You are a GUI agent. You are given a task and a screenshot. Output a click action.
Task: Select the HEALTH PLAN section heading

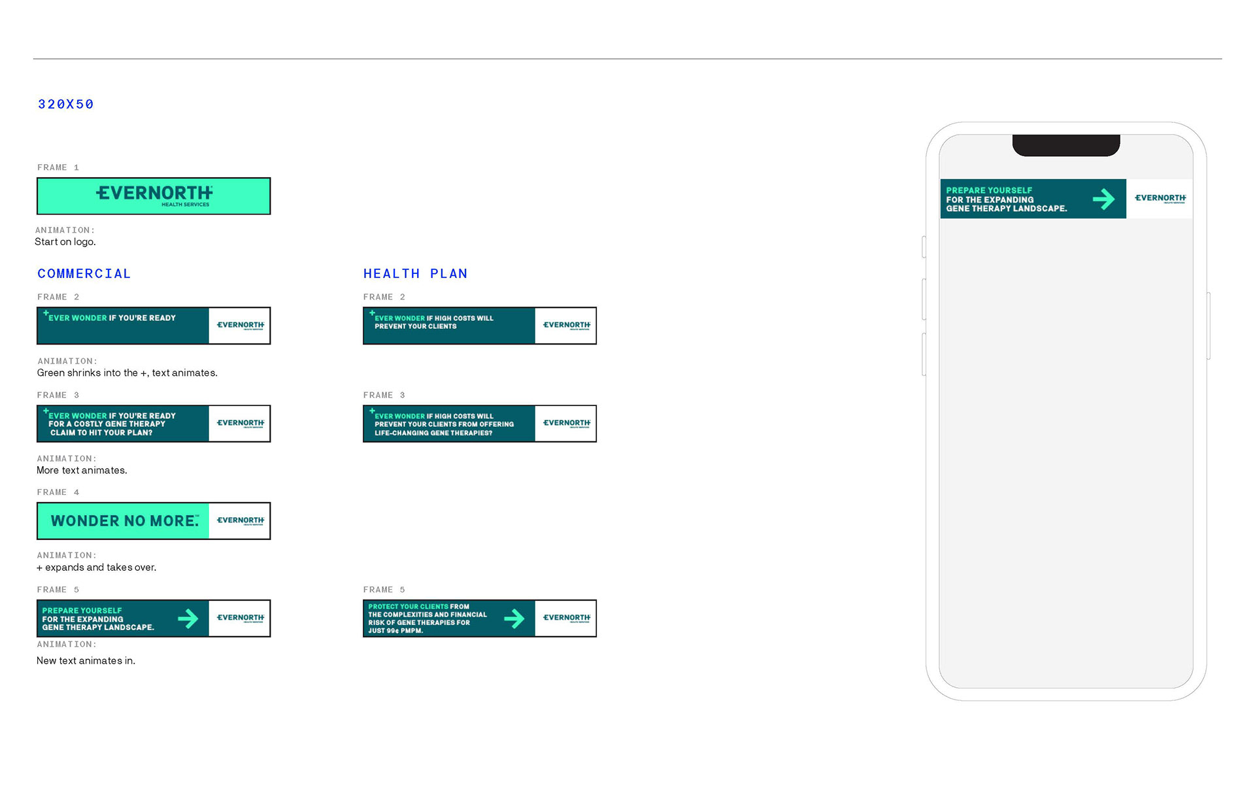click(x=416, y=274)
